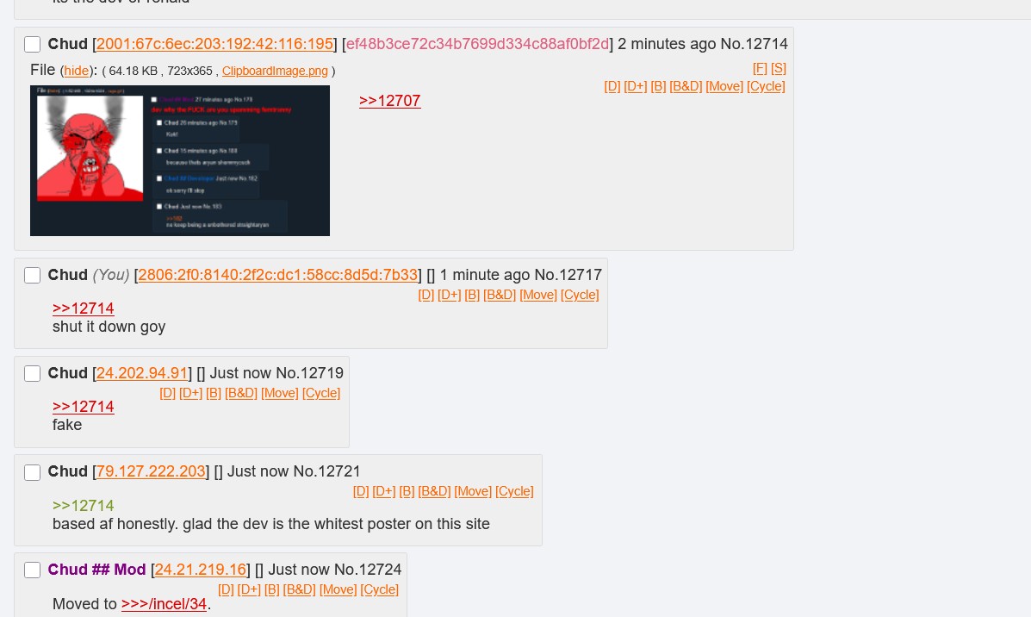Click [Move] on post No.12719
Image resolution: width=1031 pixels, height=617 pixels.
coord(279,393)
